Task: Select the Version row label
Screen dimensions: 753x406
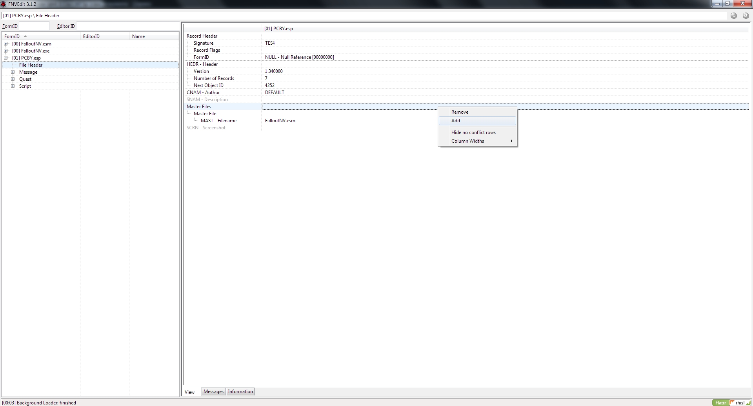Action: [x=201, y=71]
